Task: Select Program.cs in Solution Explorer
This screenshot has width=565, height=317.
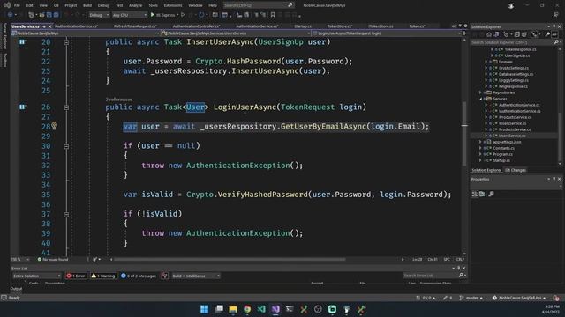Action: tap(502, 154)
